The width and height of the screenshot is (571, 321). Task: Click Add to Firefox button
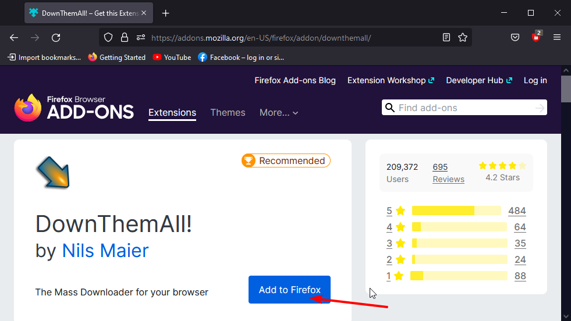(x=289, y=290)
